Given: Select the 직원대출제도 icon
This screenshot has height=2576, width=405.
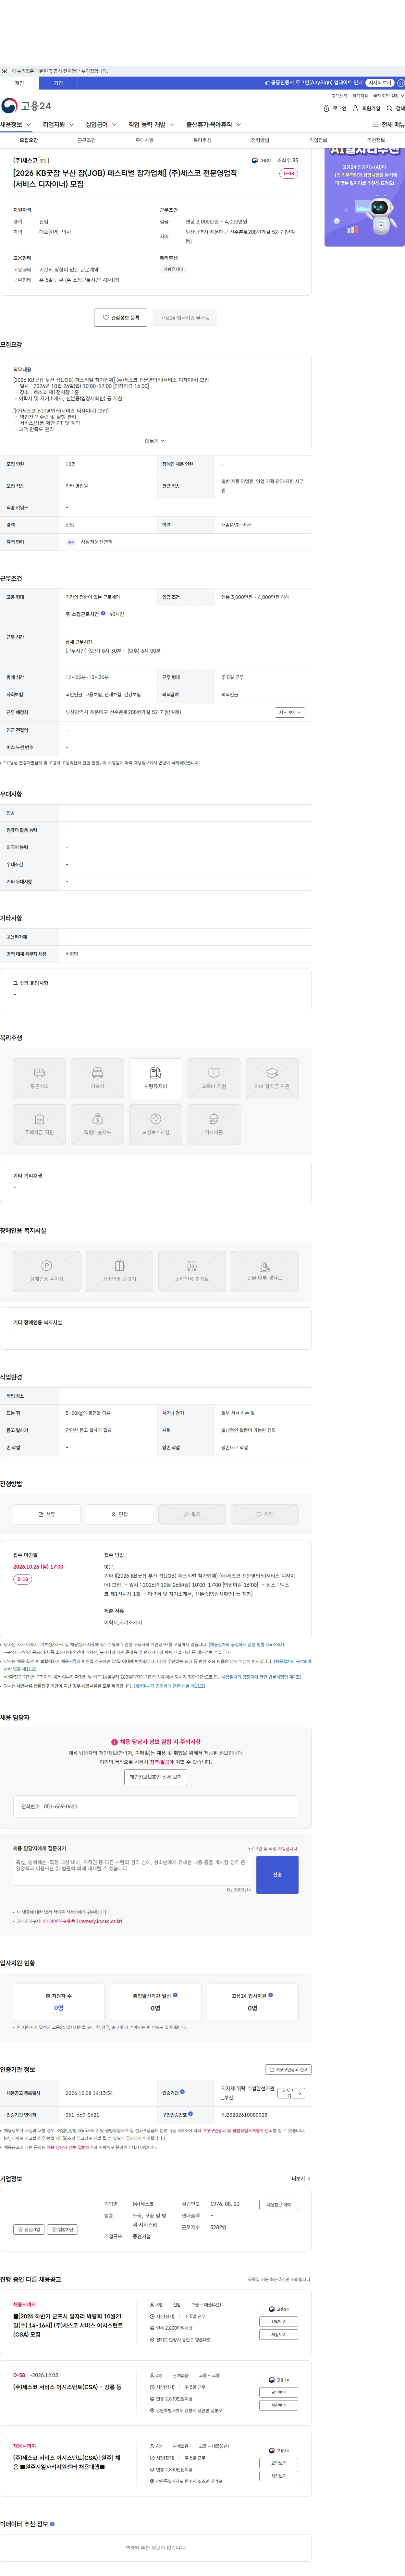Looking at the screenshot, I should [97, 1125].
